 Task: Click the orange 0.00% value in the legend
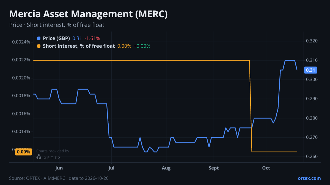[x=124, y=46]
